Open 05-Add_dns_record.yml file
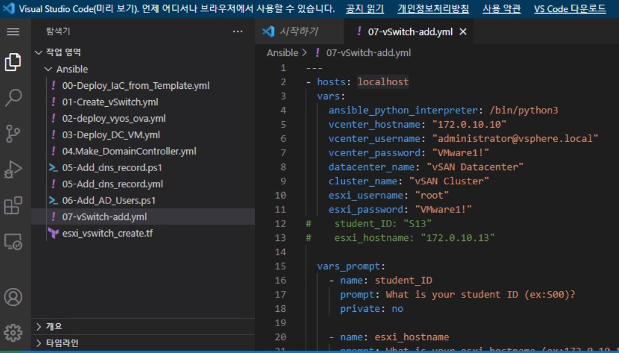Image resolution: width=619 pixels, height=353 pixels. click(x=112, y=184)
